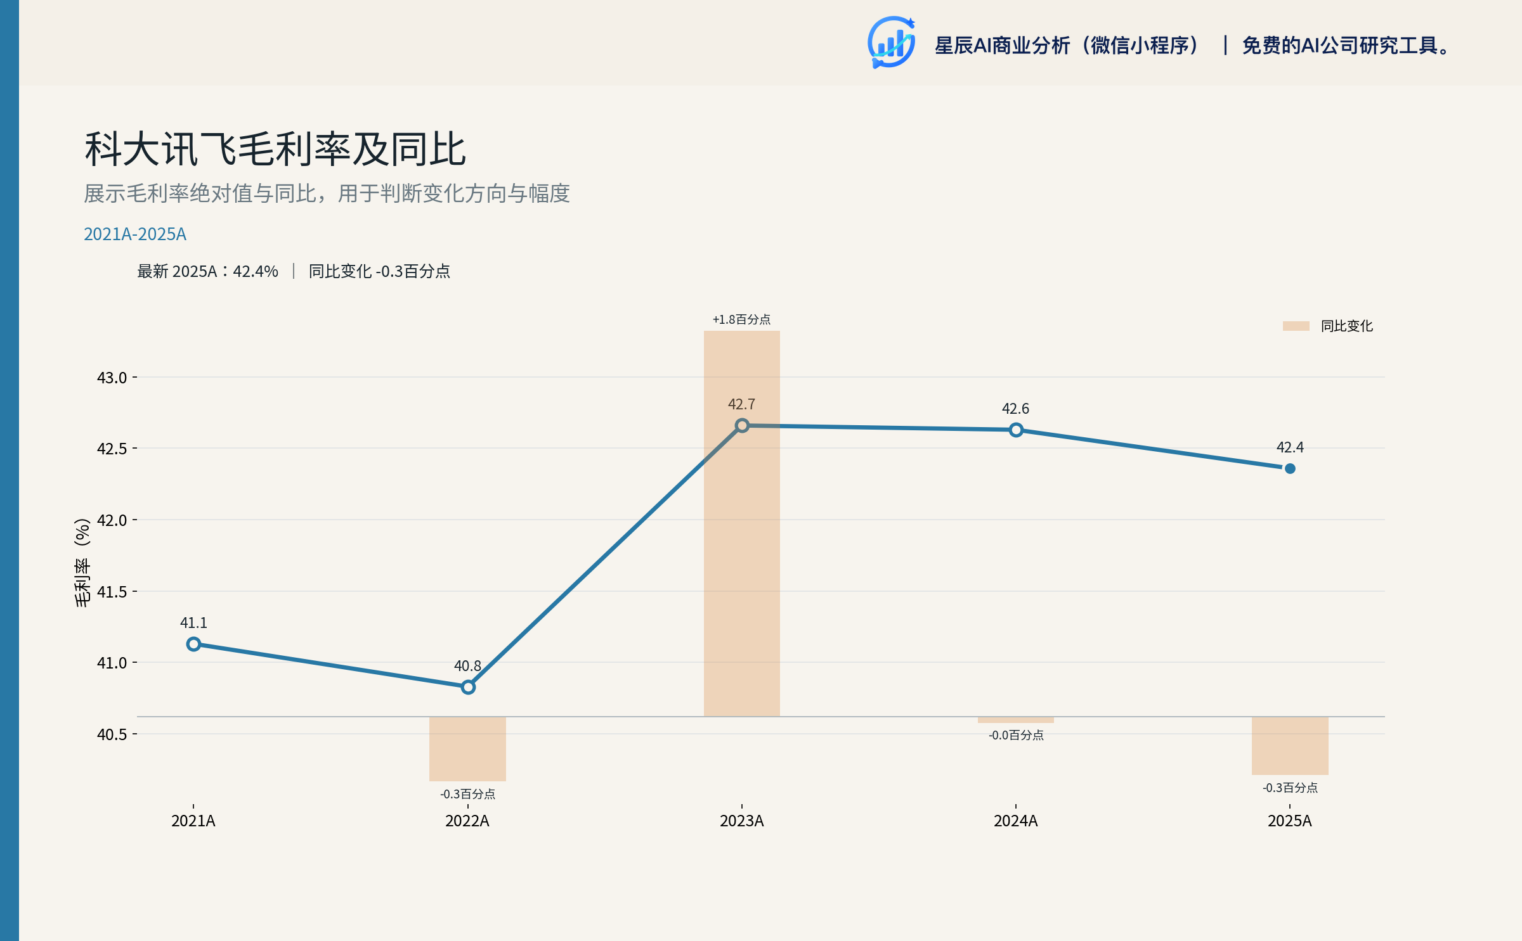The height and width of the screenshot is (941, 1522).
Task: Click the 42.0 y-axis tick label
Action: point(112,520)
